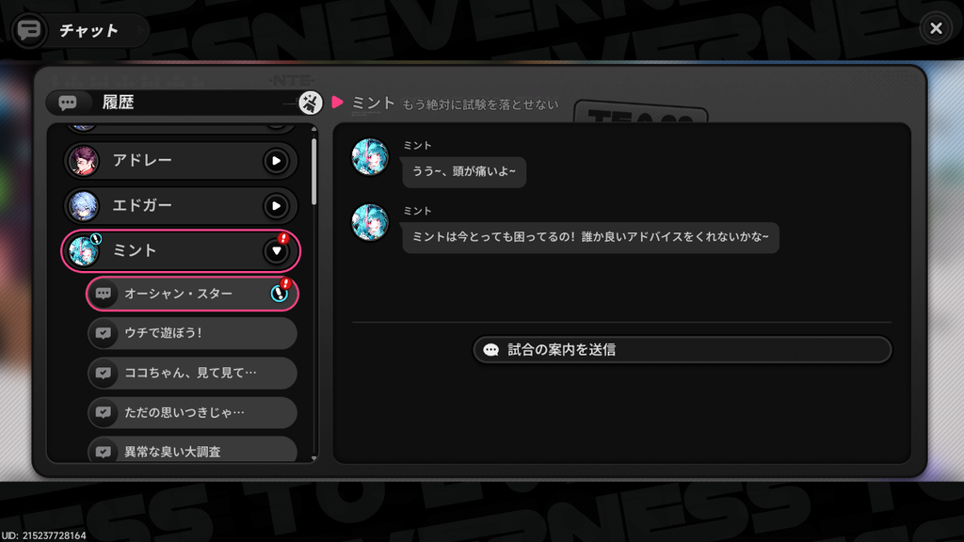The image size is (964, 542).
Task: Click chat bubble icon beside オーシャン・スター
Action: [104, 294]
